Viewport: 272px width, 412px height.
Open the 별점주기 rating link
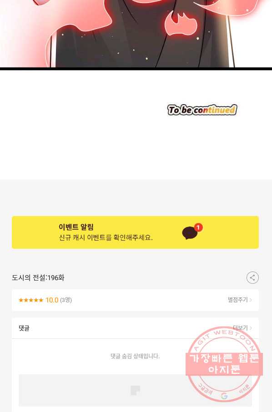(x=237, y=300)
